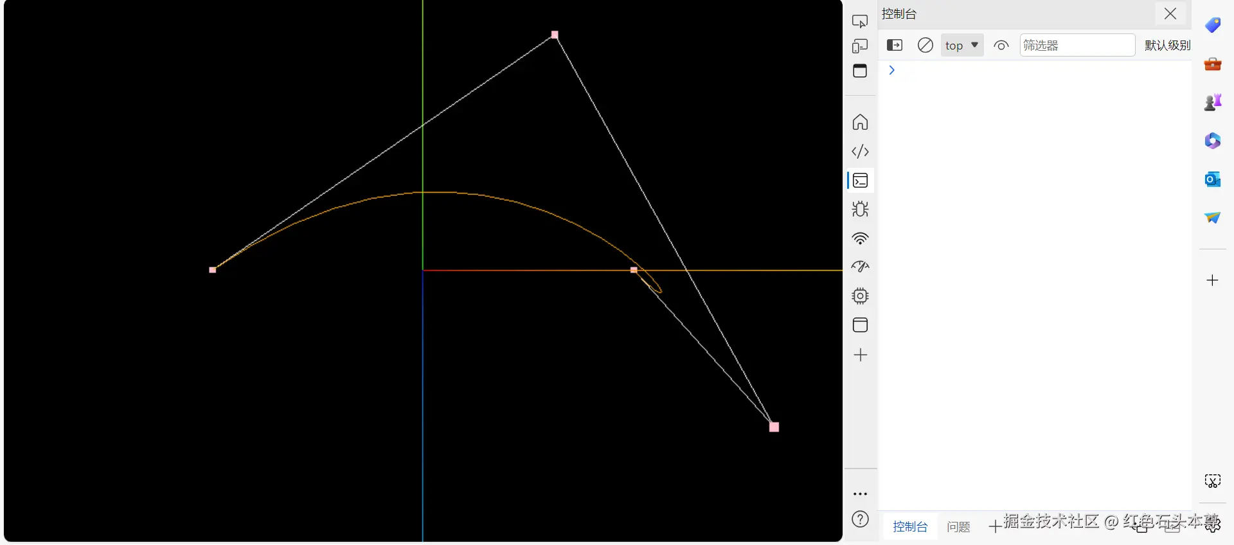Open the Application tool
1234x545 pixels.
pyautogui.click(x=860, y=325)
